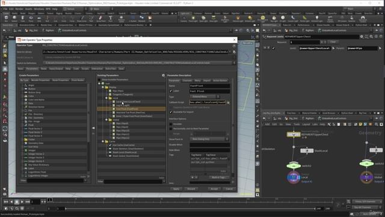Open the Type dropdown menu
This screenshot has height=217, width=385.
[x=205, y=96]
